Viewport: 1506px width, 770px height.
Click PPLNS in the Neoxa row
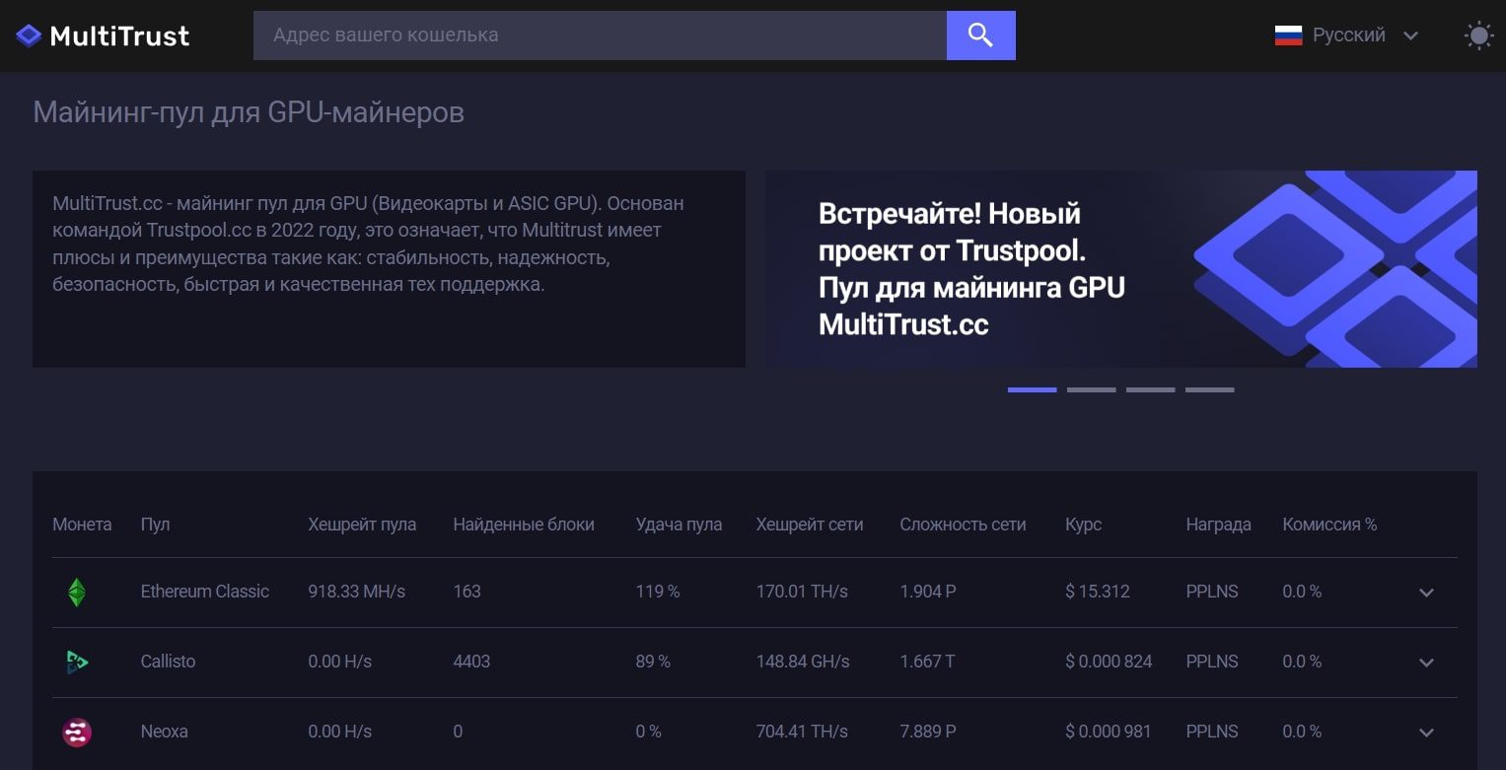pyautogui.click(x=1212, y=732)
